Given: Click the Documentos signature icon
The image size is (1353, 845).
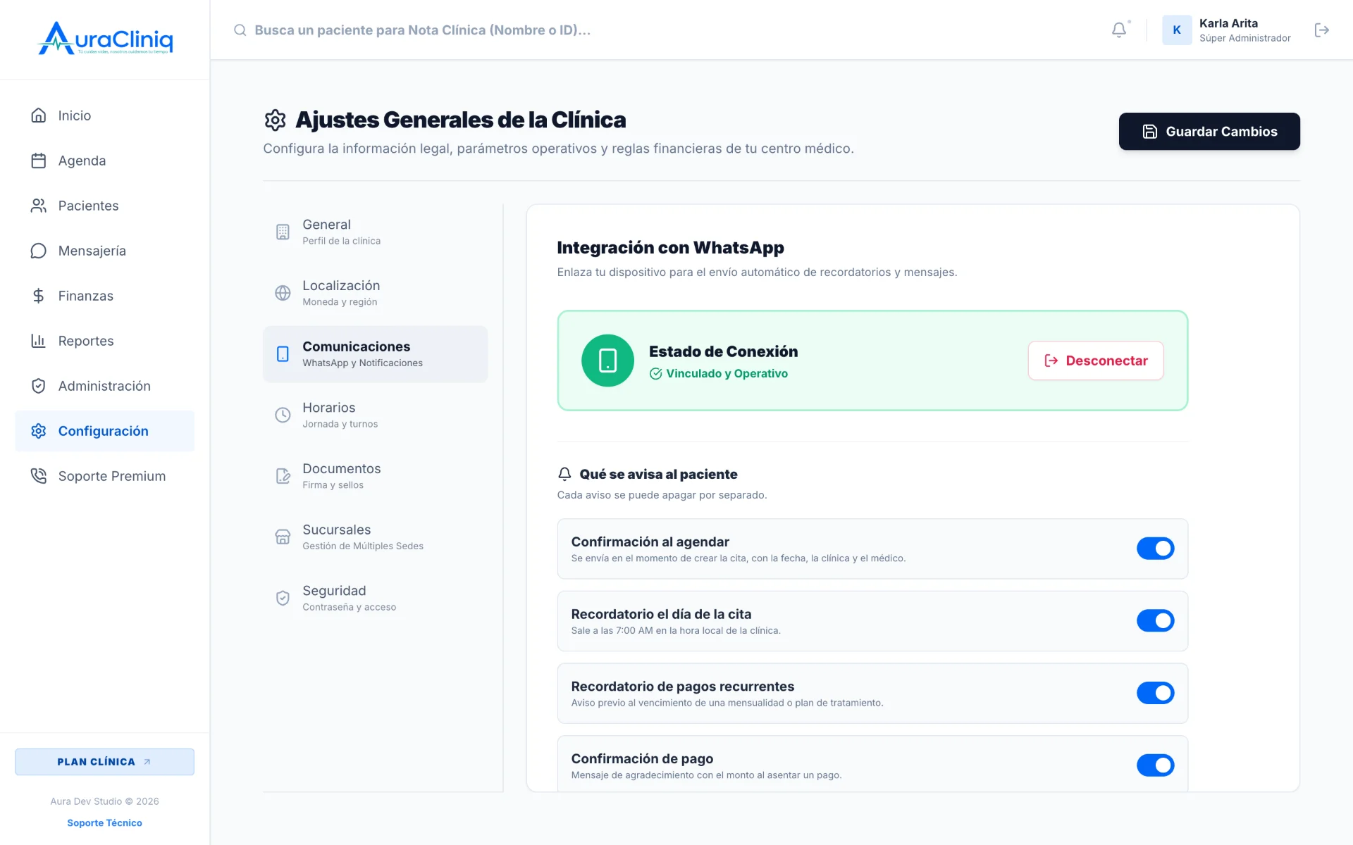Looking at the screenshot, I should (283, 476).
